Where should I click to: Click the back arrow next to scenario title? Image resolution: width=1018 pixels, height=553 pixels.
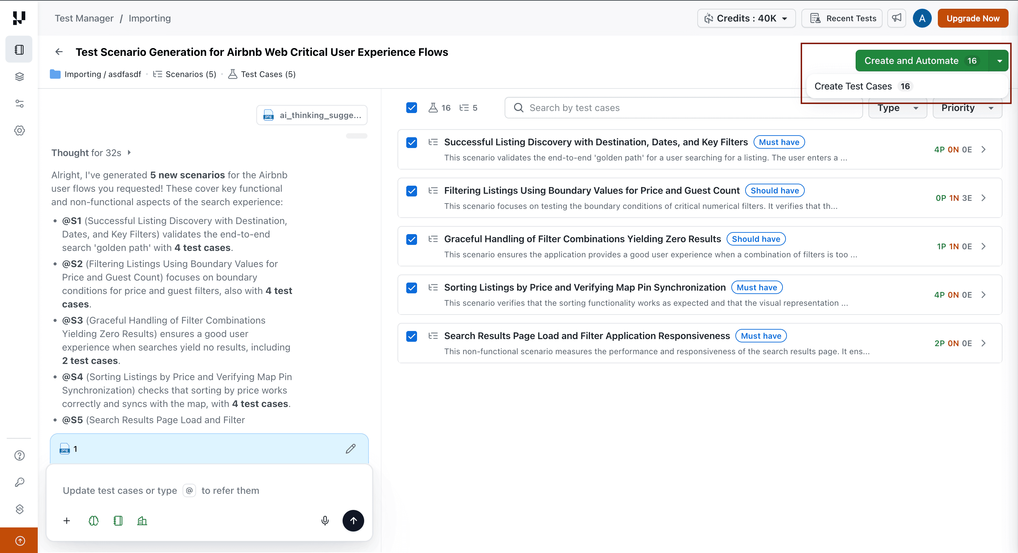(59, 52)
